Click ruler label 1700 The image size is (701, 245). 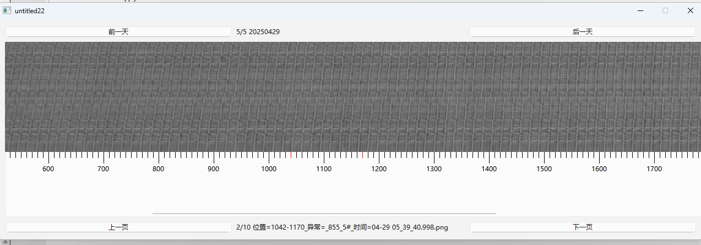[x=654, y=169]
